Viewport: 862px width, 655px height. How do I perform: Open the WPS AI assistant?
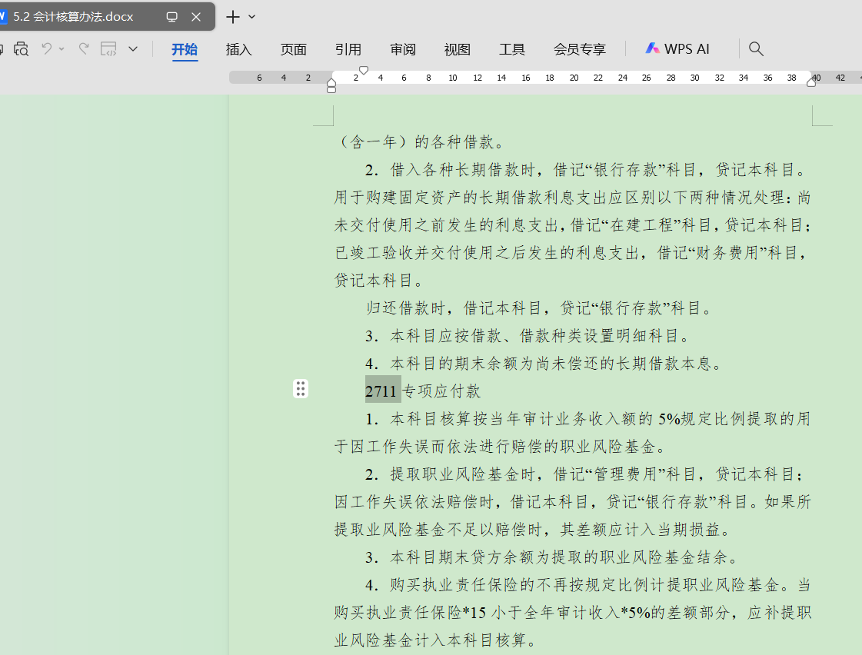[x=677, y=49]
